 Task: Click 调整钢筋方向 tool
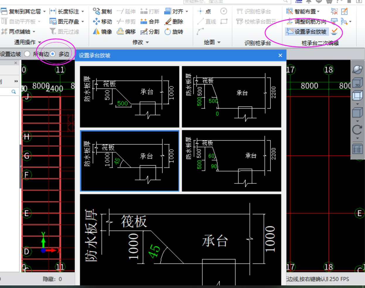[x=306, y=21]
